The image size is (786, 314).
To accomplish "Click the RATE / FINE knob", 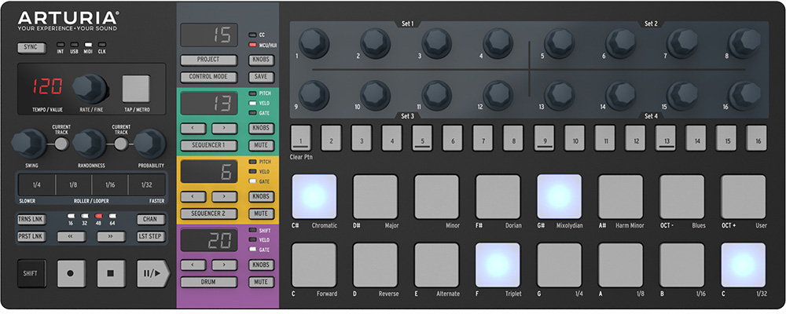I will pyautogui.click(x=90, y=89).
